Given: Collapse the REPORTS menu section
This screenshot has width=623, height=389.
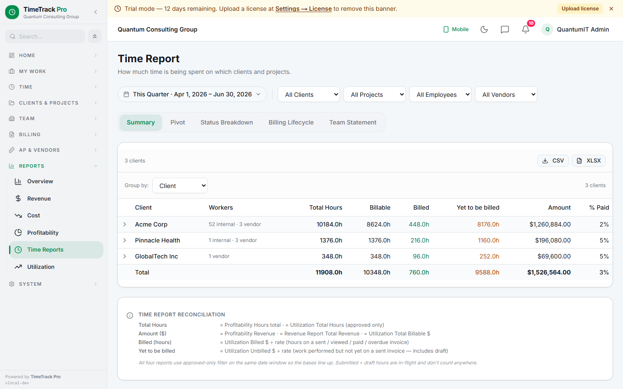Looking at the screenshot, I should [53, 166].
